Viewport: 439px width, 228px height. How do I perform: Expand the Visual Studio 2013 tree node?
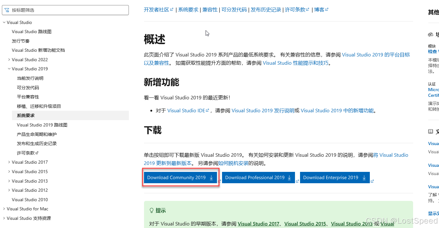tap(9, 181)
